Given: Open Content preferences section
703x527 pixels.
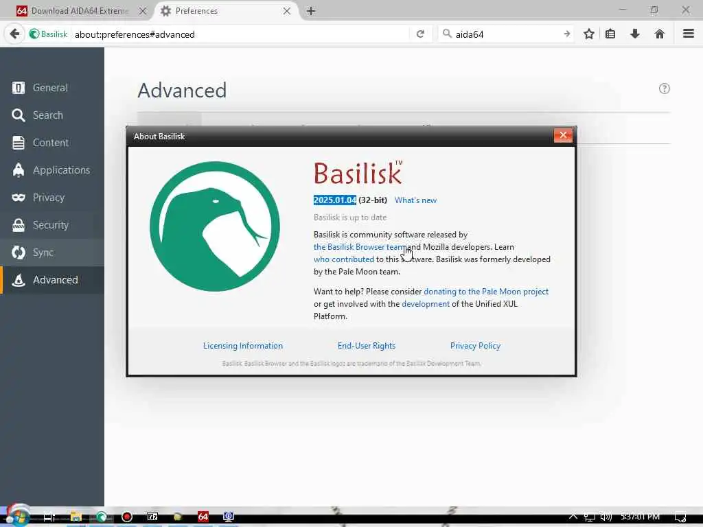Looking at the screenshot, I should pyautogui.click(x=52, y=143).
